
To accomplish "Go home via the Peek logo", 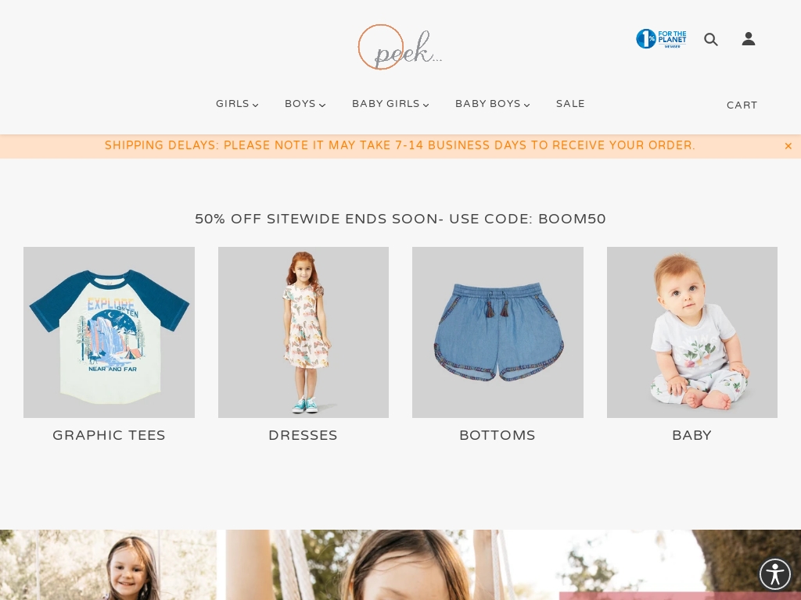I will click(400, 47).
